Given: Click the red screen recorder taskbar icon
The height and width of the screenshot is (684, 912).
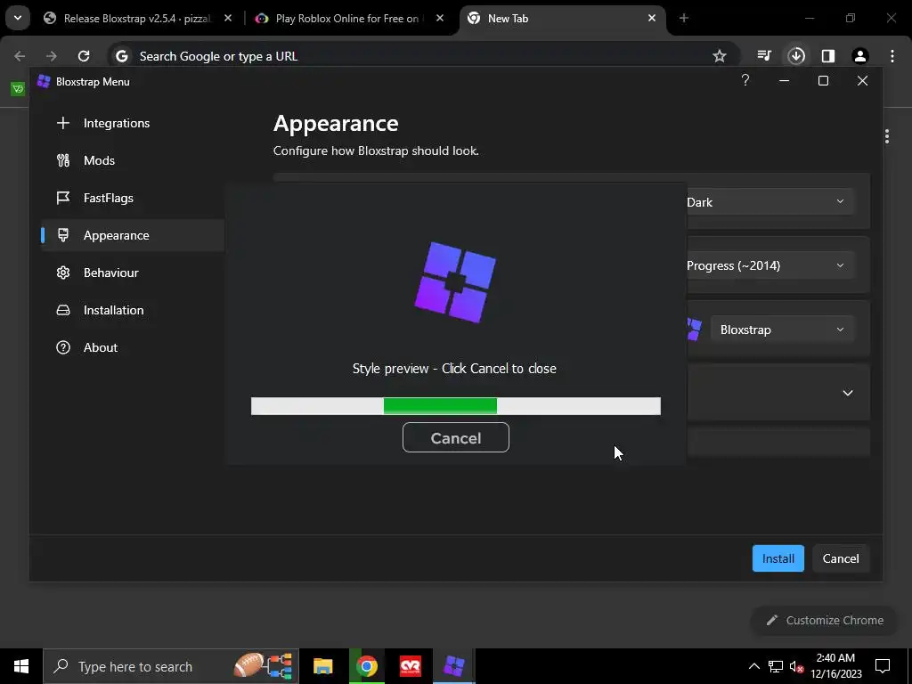Looking at the screenshot, I should [x=411, y=666].
